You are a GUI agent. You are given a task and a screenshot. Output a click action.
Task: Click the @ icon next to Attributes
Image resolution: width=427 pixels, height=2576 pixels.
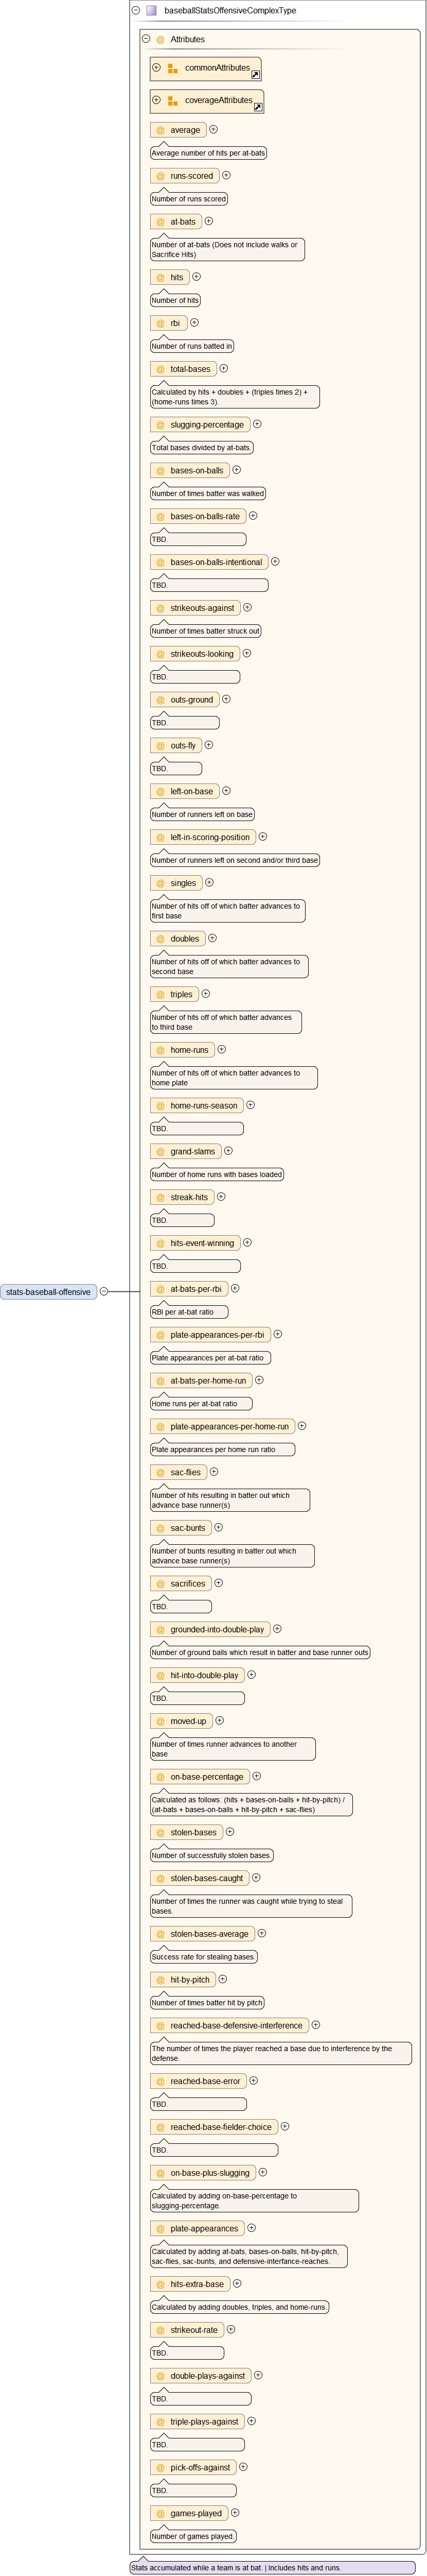[x=159, y=40]
